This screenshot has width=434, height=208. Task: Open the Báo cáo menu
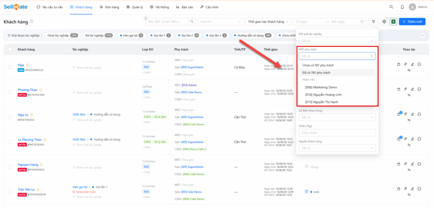(184, 7)
